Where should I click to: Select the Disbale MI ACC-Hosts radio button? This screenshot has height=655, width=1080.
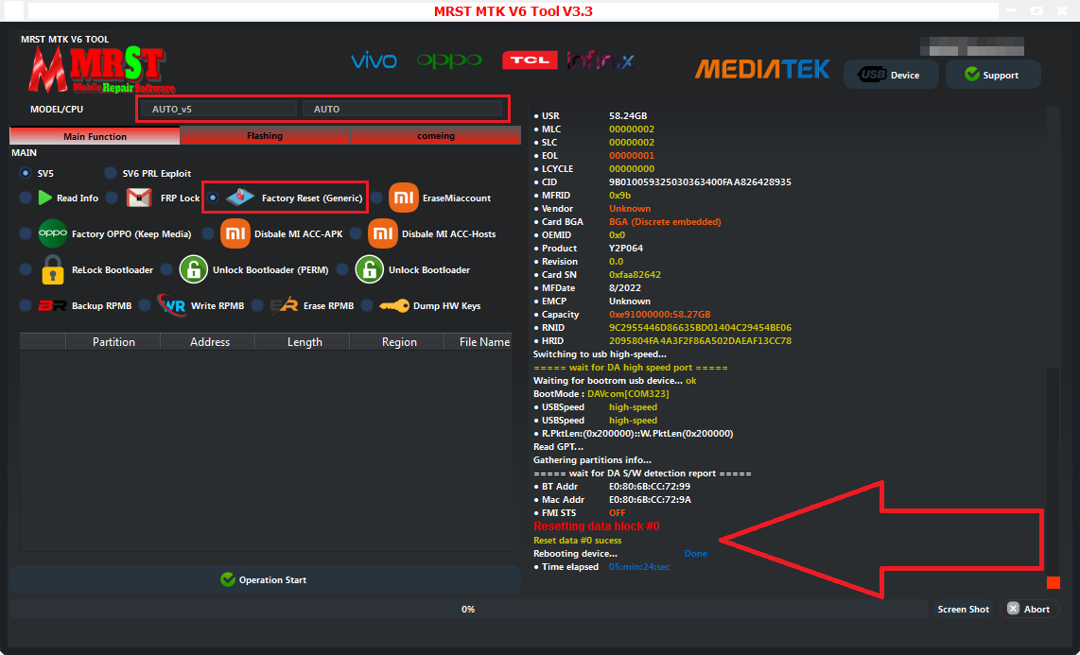(356, 234)
